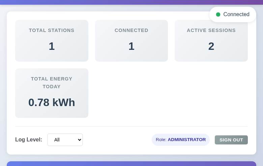This screenshot has height=166, width=263.
Task: Click the SIGN OUT button
Action: [231, 140]
